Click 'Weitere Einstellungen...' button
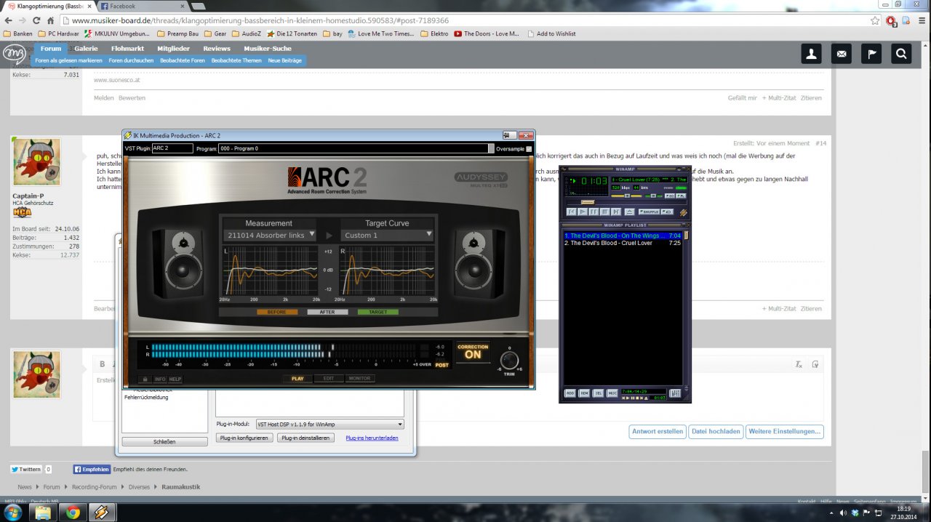Screen dimensions: 931x522 click(x=784, y=431)
